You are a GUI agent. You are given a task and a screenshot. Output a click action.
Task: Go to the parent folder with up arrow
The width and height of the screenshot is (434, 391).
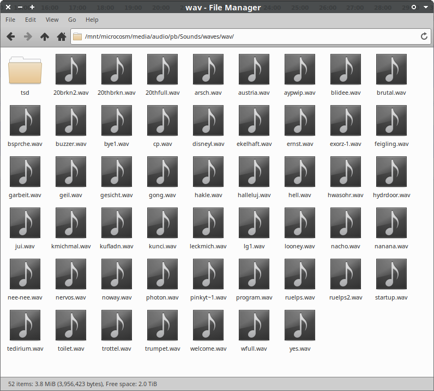(x=45, y=36)
